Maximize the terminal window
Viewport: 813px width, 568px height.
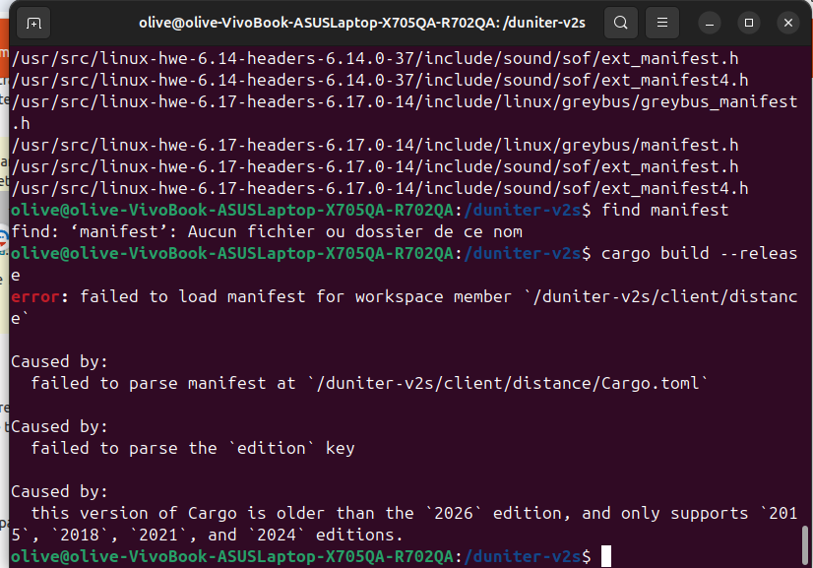pyautogui.click(x=749, y=22)
